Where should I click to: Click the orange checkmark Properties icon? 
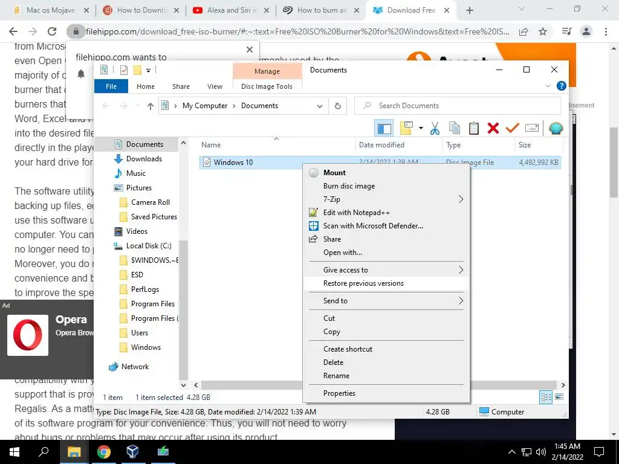(x=513, y=128)
